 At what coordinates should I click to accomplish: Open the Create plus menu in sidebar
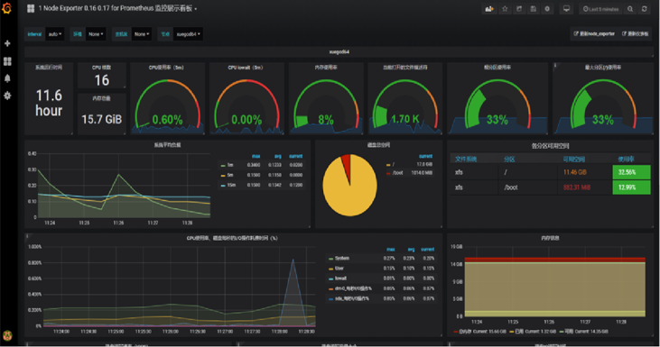(7, 43)
